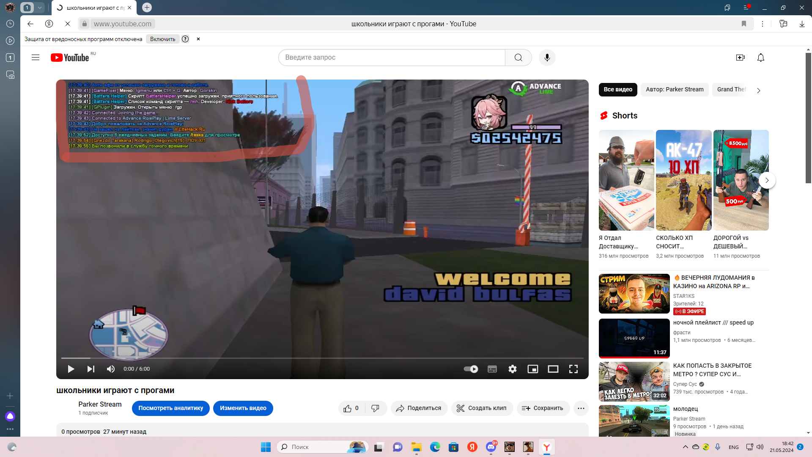Click Включить to enable protection

tap(163, 39)
